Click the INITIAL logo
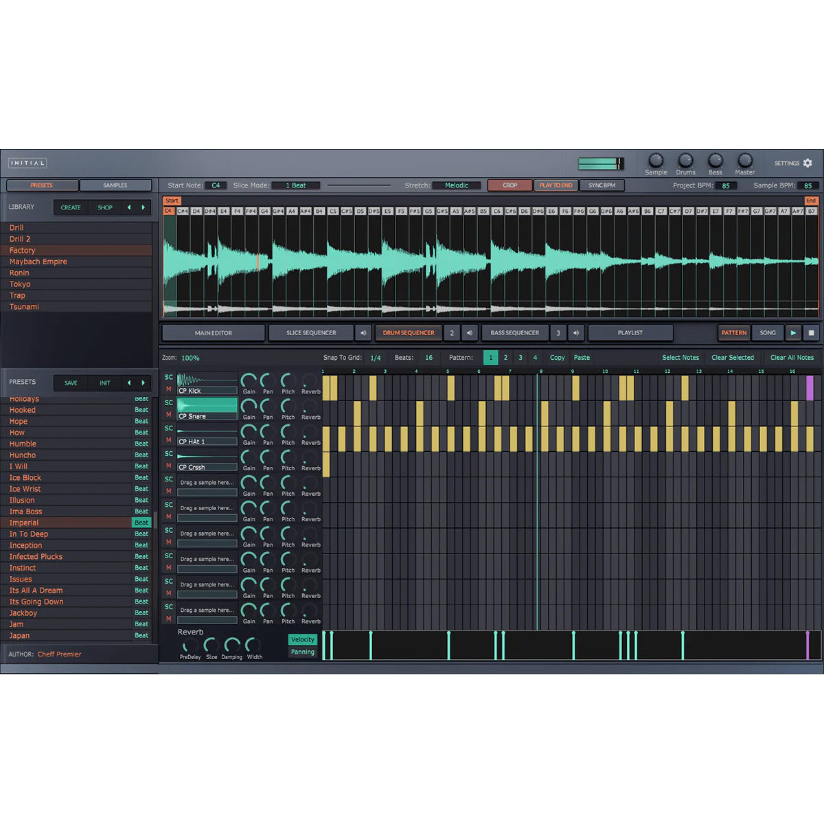 (x=27, y=163)
